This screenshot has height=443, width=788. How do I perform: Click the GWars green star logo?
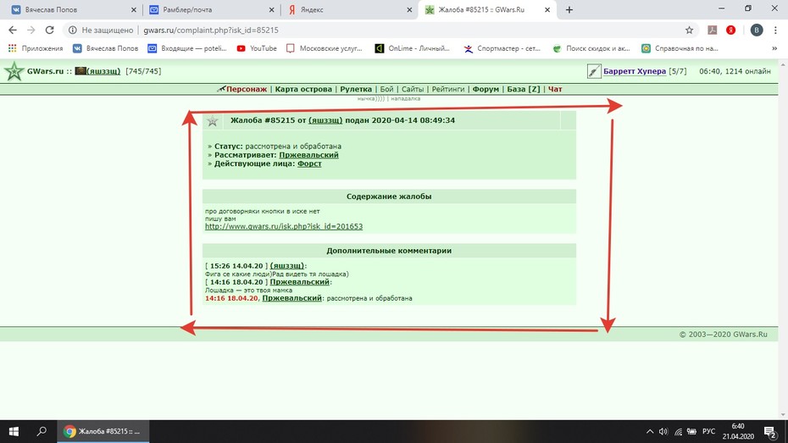coord(14,71)
